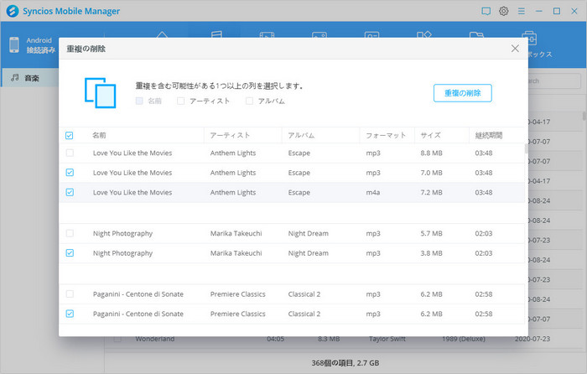
Task: Click the Syncios logo icon
Action: point(13,11)
